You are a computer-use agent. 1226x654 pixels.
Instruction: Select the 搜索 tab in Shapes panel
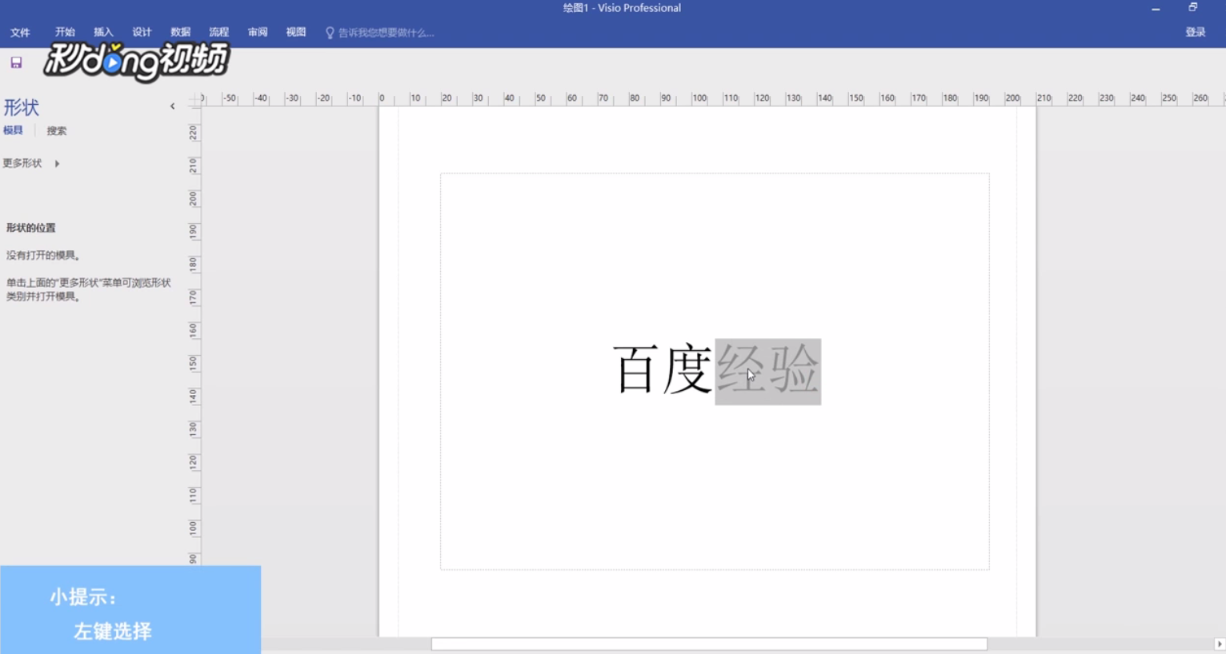[x=57, y=130]
